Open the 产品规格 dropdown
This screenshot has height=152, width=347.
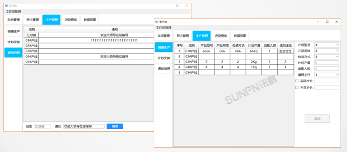[x=327, y=51]
